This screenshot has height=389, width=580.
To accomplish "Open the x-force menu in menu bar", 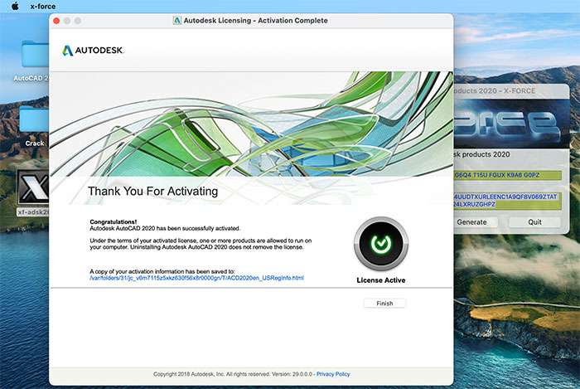I will coord(43,7).
